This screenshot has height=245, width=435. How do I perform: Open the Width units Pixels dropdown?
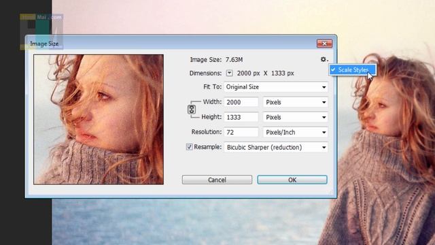click(295, 102)
